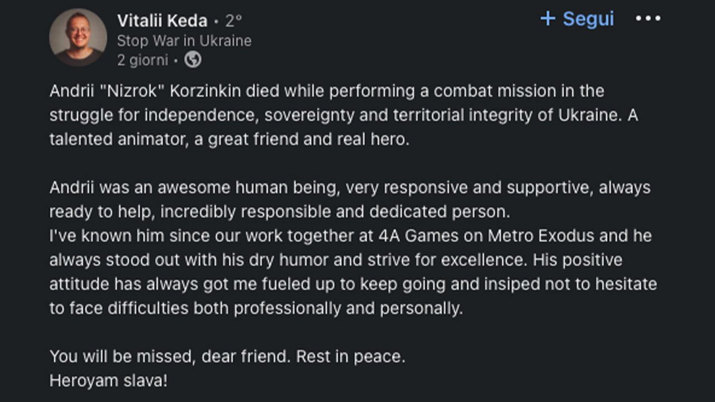
Task: Click the to face difficulties both professionally line
Action: [256, 309]
